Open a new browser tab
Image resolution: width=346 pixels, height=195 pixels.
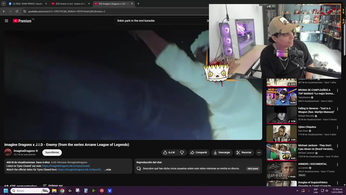(138, 4)
